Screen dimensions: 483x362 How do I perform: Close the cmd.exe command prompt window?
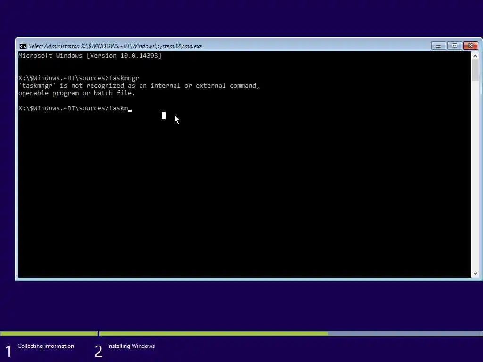[x=470, y=46]
